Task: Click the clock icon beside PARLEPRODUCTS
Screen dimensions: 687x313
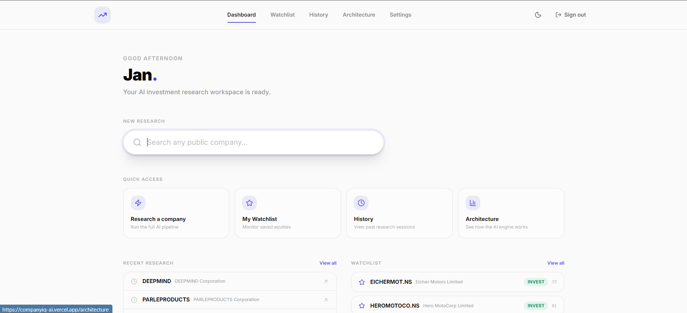Action: pyautogui.click(x=134, y=300)
